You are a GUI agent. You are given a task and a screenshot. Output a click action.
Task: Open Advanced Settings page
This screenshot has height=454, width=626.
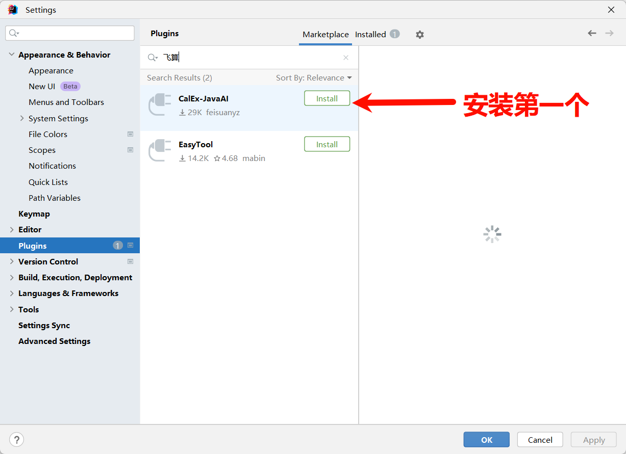(x=54, y=341)
